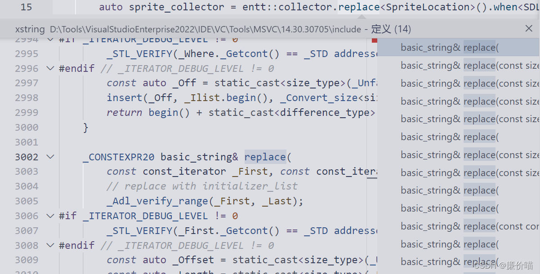Click _CONSTEXPR20 macro on line 3002
Screen dimensions: 540x274
click(119, 157)
